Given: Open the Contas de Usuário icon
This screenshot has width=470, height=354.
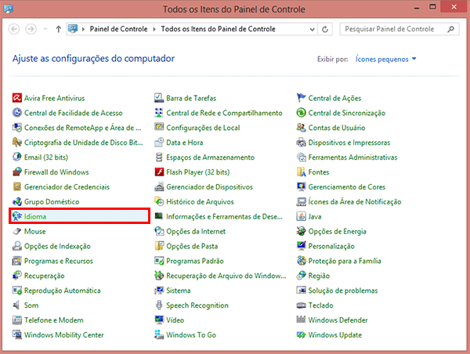Looking at the screenshot, I should (x=301, y=128).
